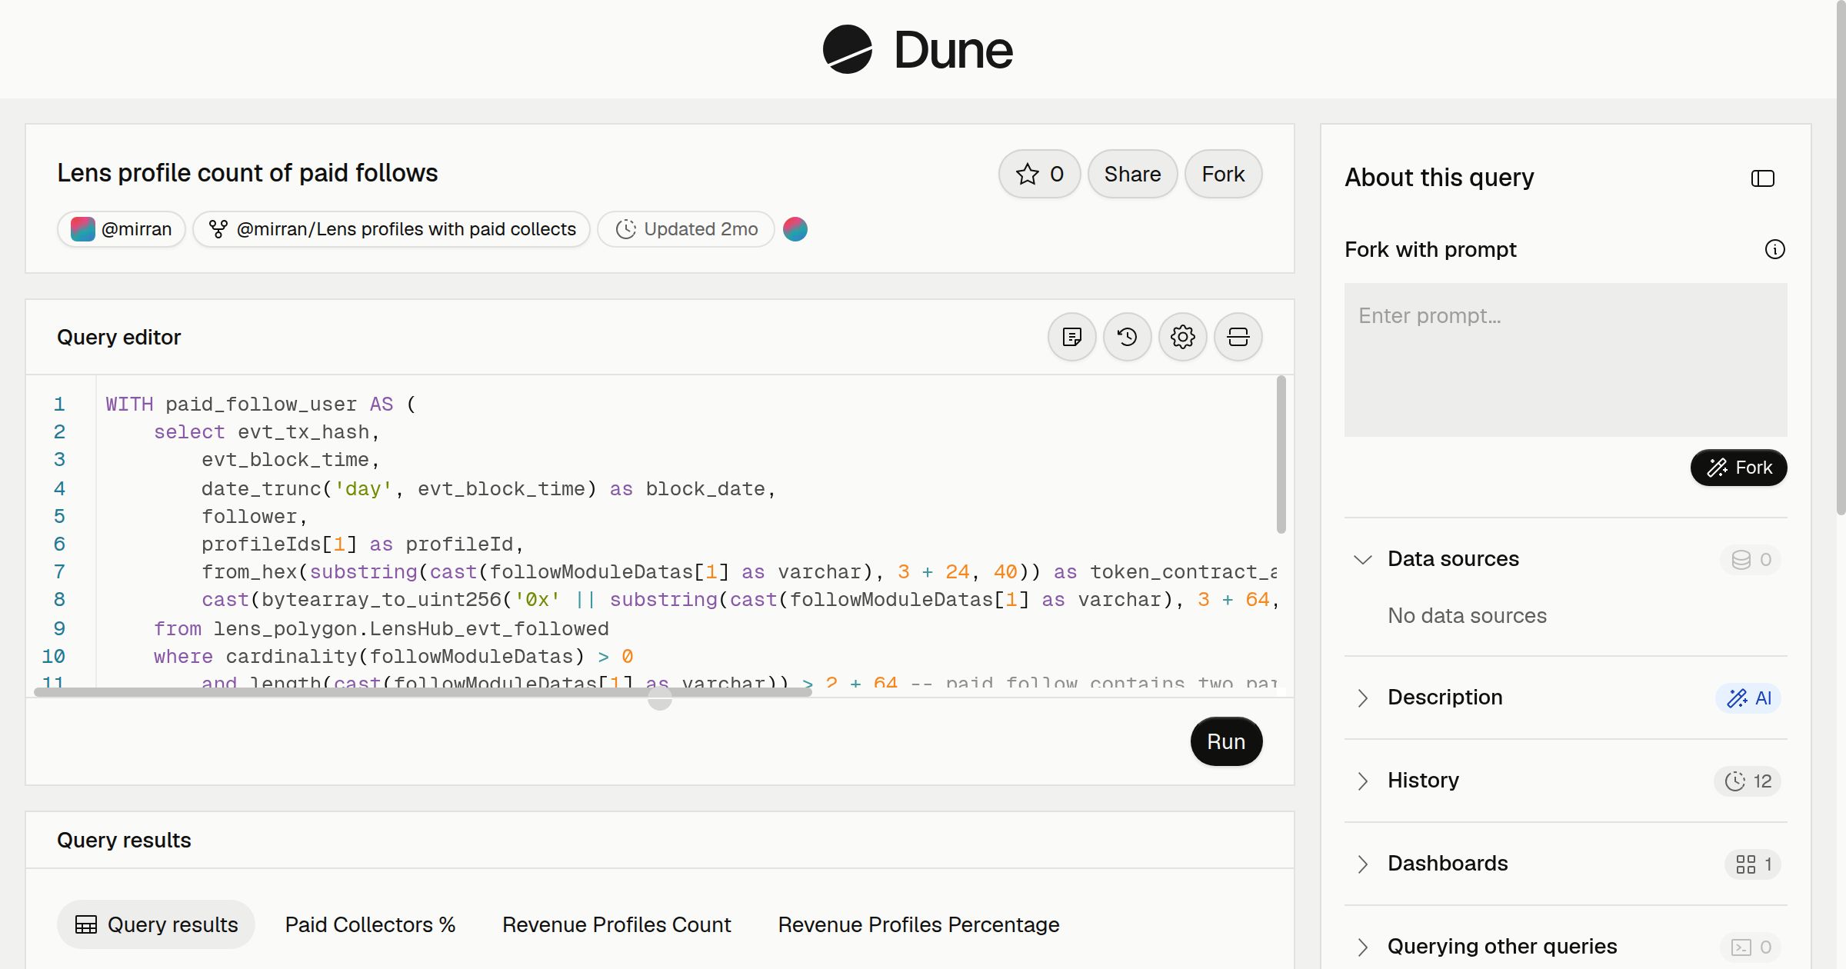Collapse the About this query sidebar

(x=1762, y=178)
